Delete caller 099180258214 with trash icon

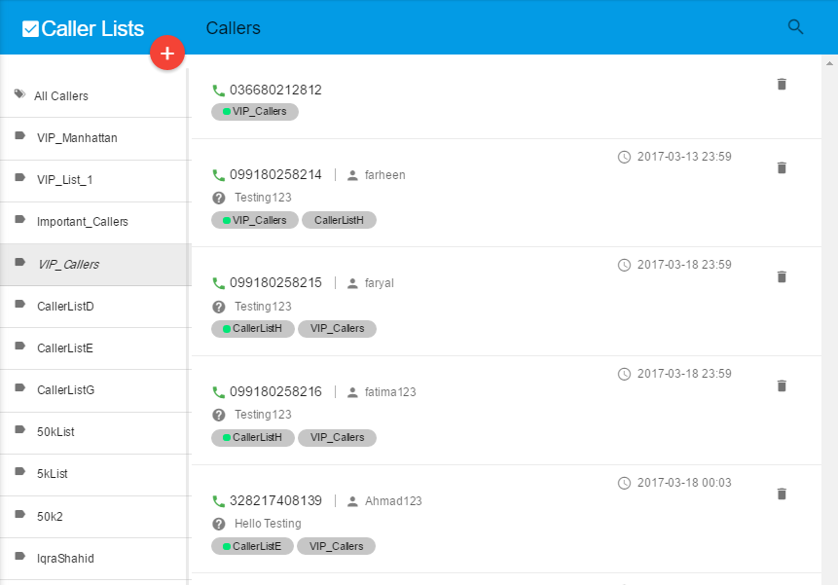click(782, 167)
